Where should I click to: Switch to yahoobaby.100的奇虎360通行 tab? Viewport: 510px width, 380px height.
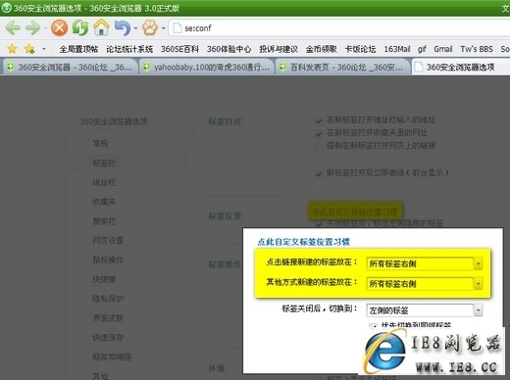(x=207, y=67)
